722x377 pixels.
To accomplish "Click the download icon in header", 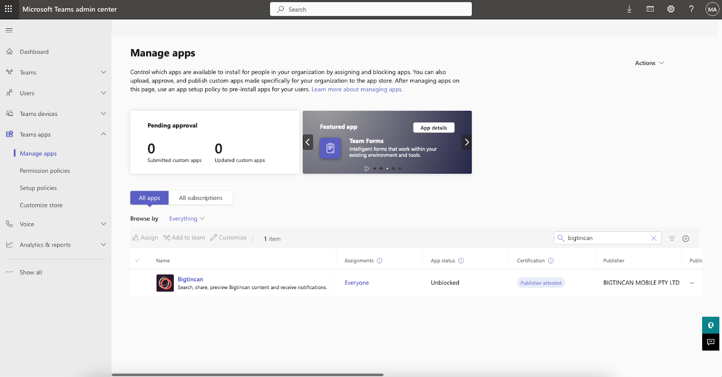I will tap(629, 9).
